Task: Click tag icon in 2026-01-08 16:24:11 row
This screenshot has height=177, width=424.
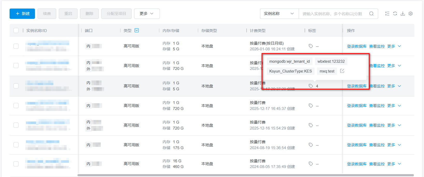Action: [311, 46]
